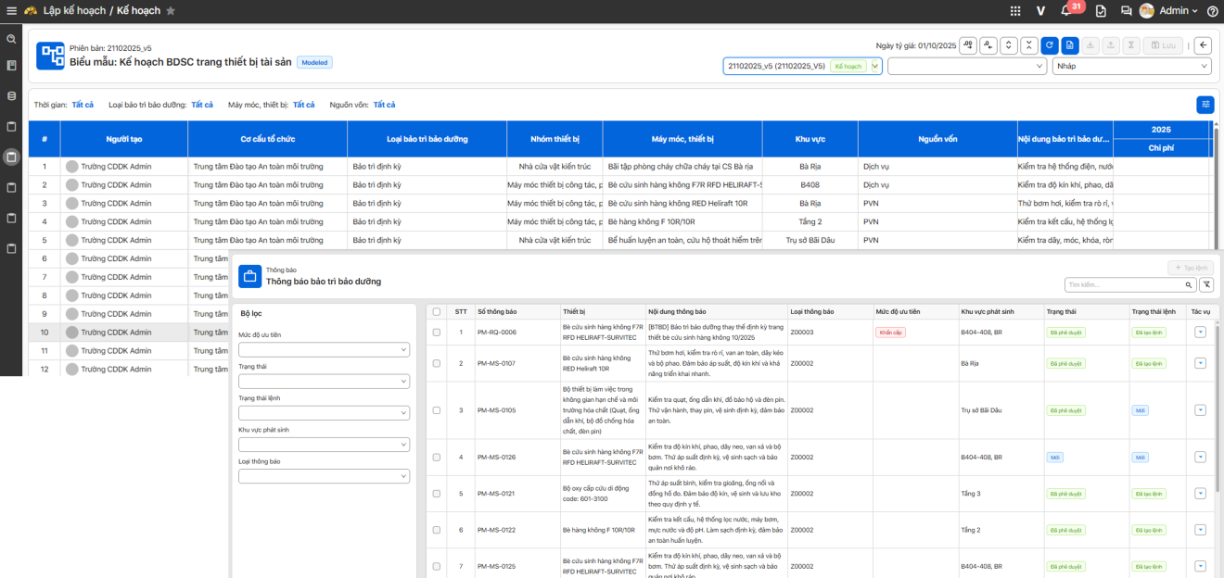Click the clear filter icon beside search box

[1205, 285]
